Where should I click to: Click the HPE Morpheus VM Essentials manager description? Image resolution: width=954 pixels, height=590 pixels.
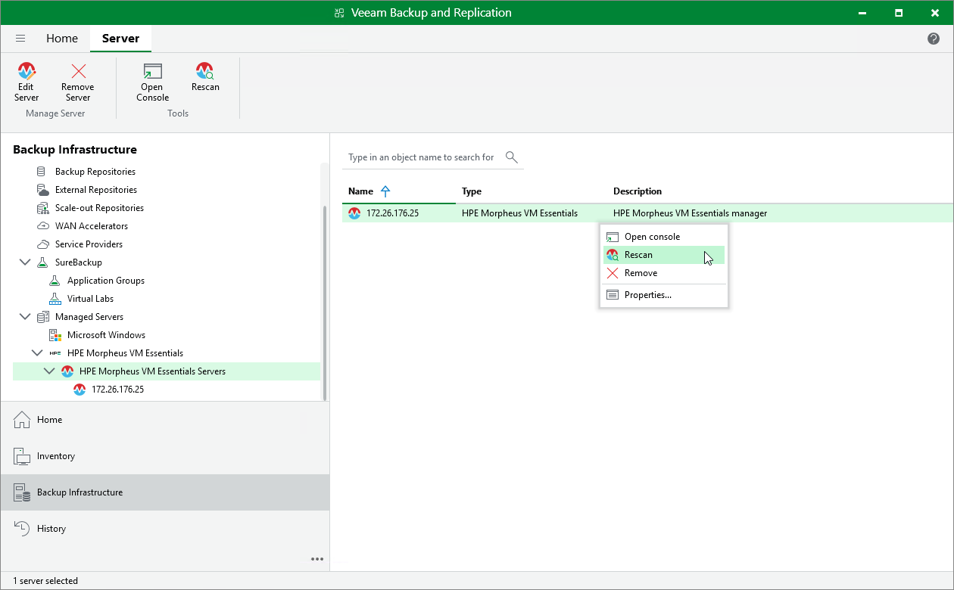690,213
